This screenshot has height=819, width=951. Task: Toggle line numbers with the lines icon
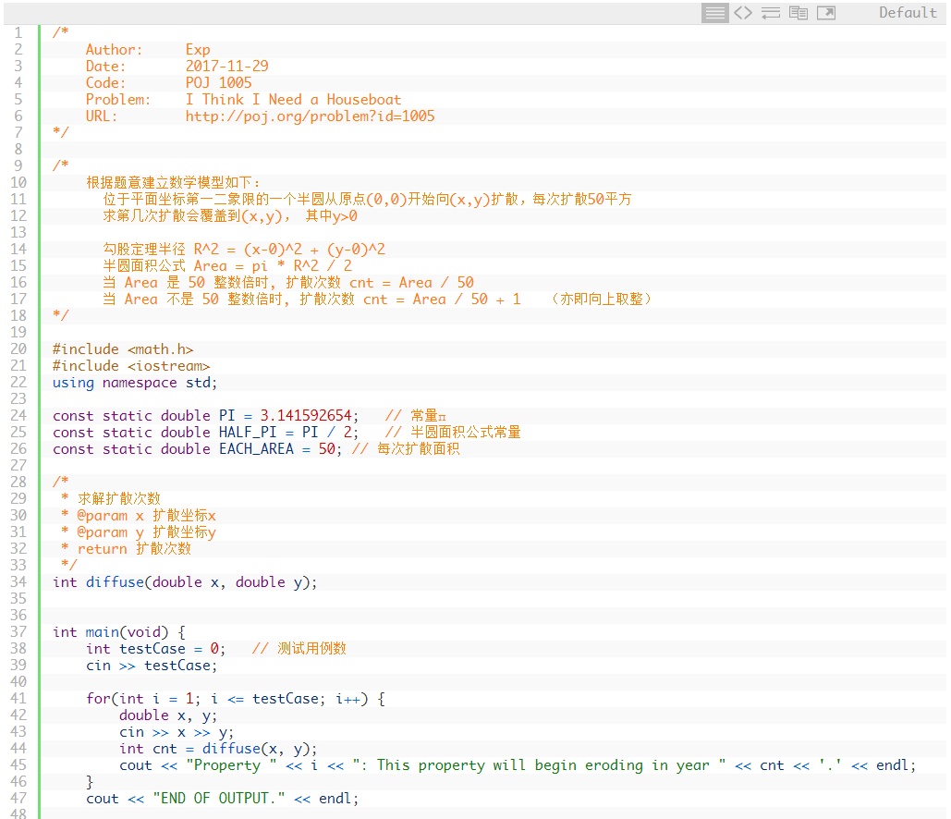[715, 13]
